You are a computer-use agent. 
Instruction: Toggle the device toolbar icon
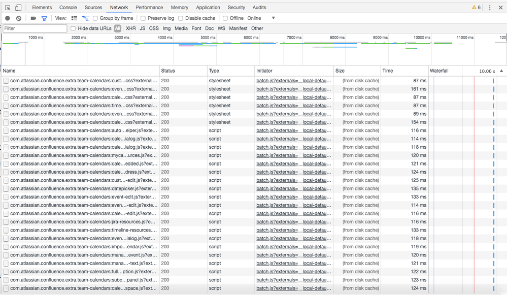coord(18,8)
